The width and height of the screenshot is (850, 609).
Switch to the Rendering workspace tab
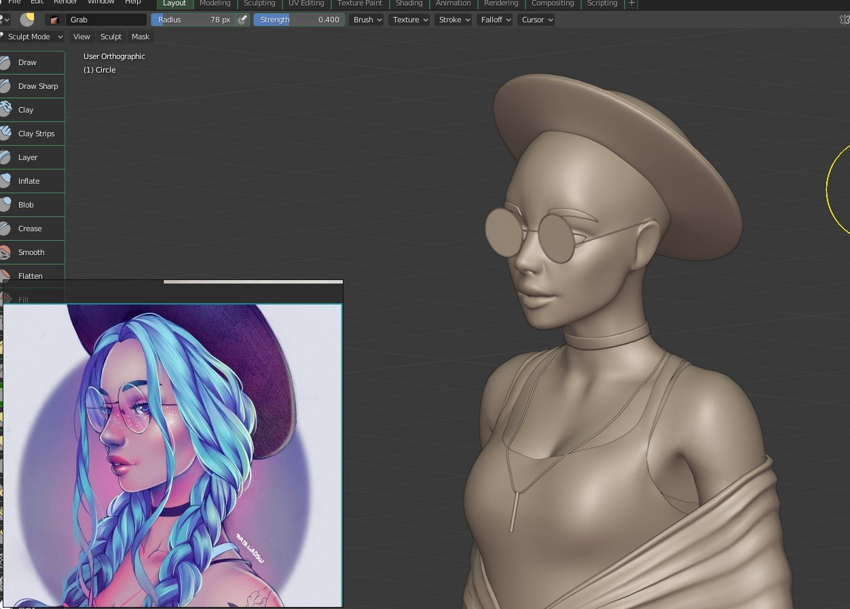coord(501,3)
